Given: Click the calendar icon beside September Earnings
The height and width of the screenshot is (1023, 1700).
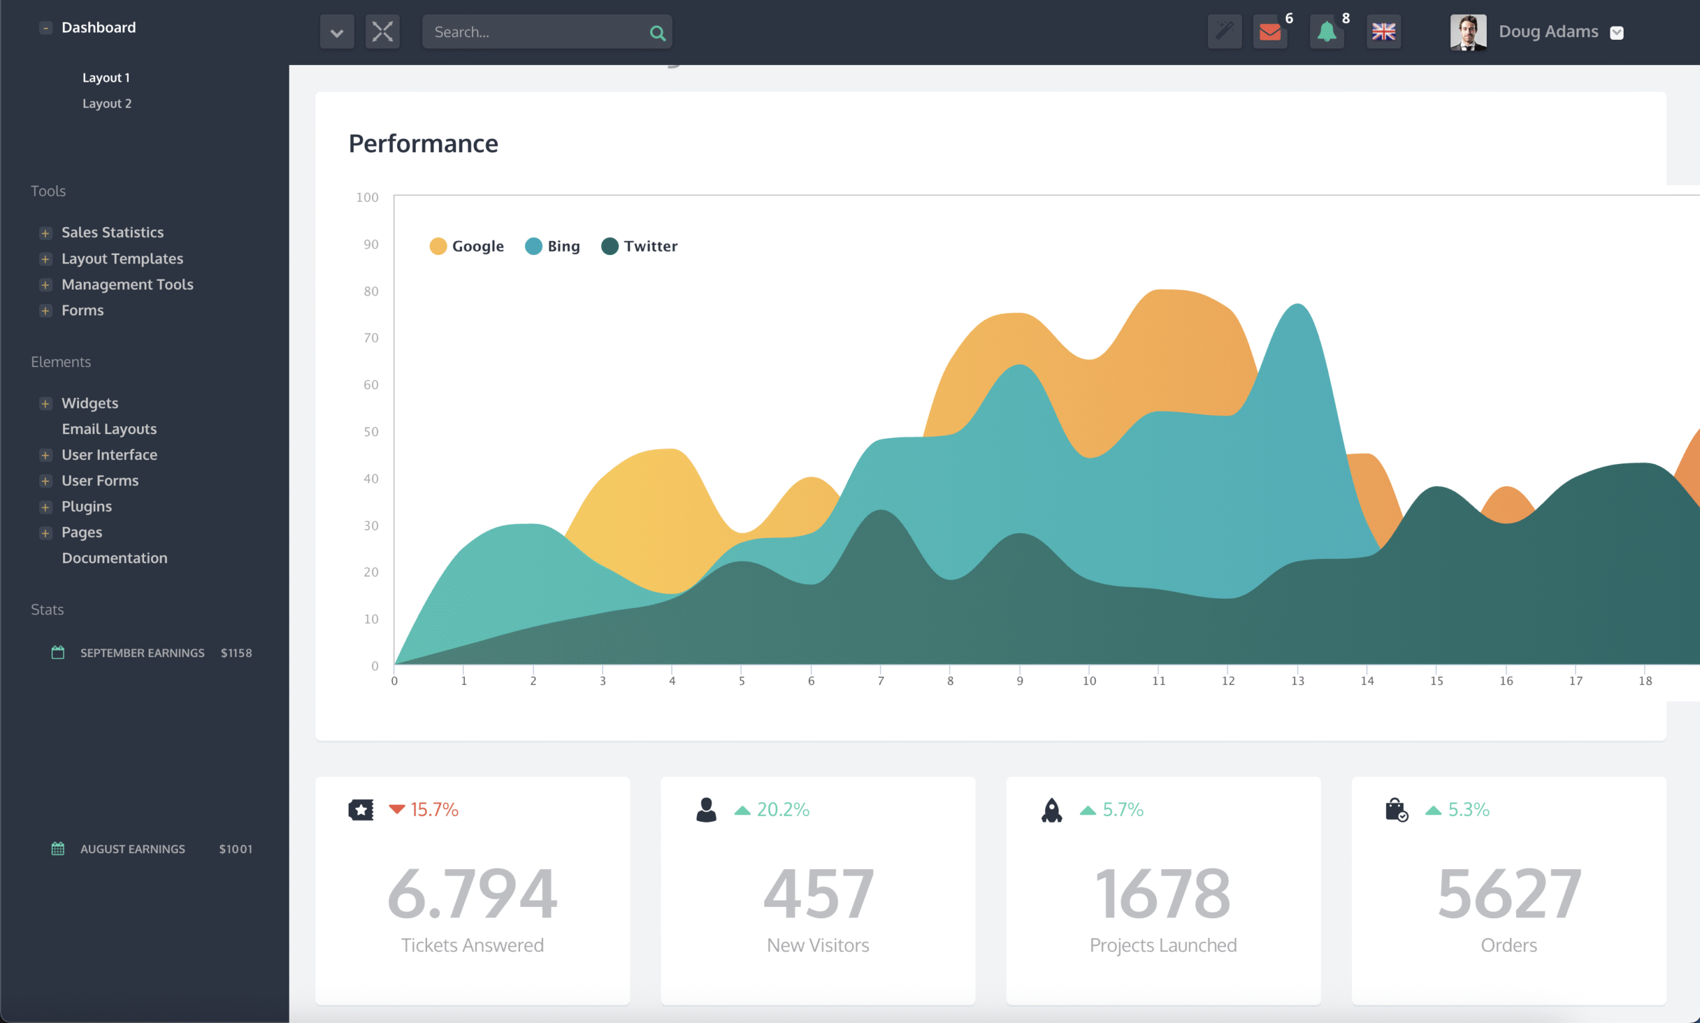Looking at the screenshot, I should [x=58, y=651].
